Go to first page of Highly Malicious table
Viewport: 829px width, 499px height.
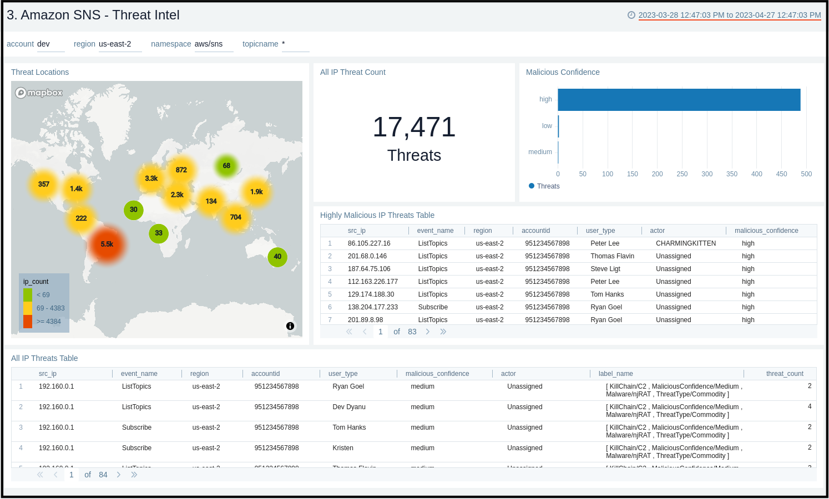(x=349, y=332)
